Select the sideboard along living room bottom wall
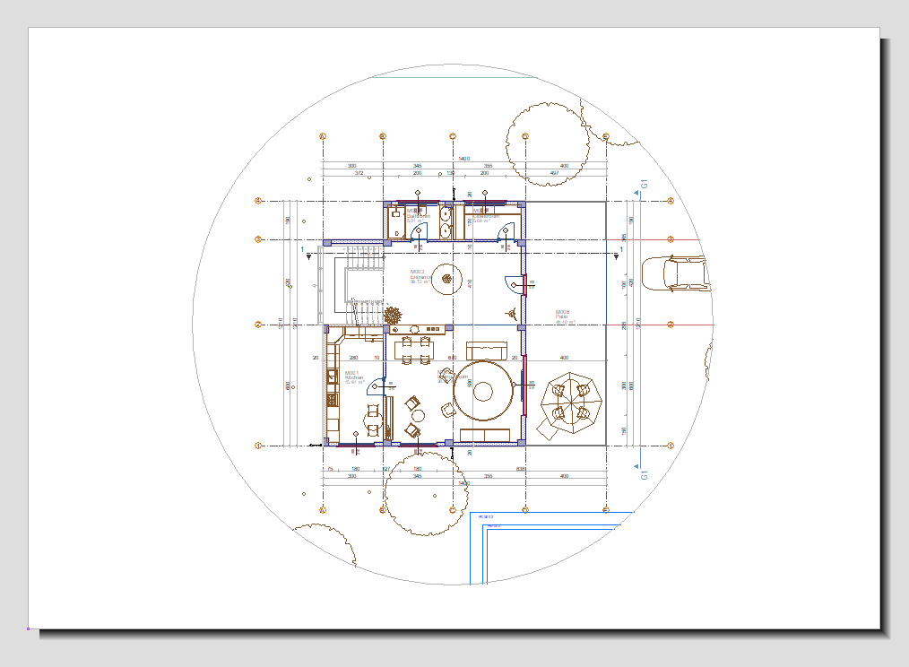This screenshot has width=909, height=667. click(x=485, y=435)
